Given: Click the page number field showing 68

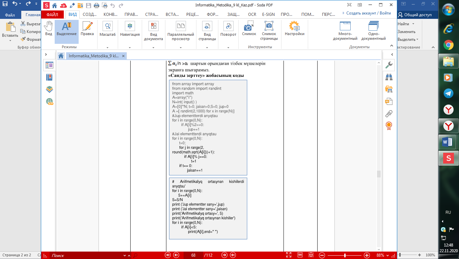Looking at the screenshot, I should pyautogui.click(x=193, y=255).
